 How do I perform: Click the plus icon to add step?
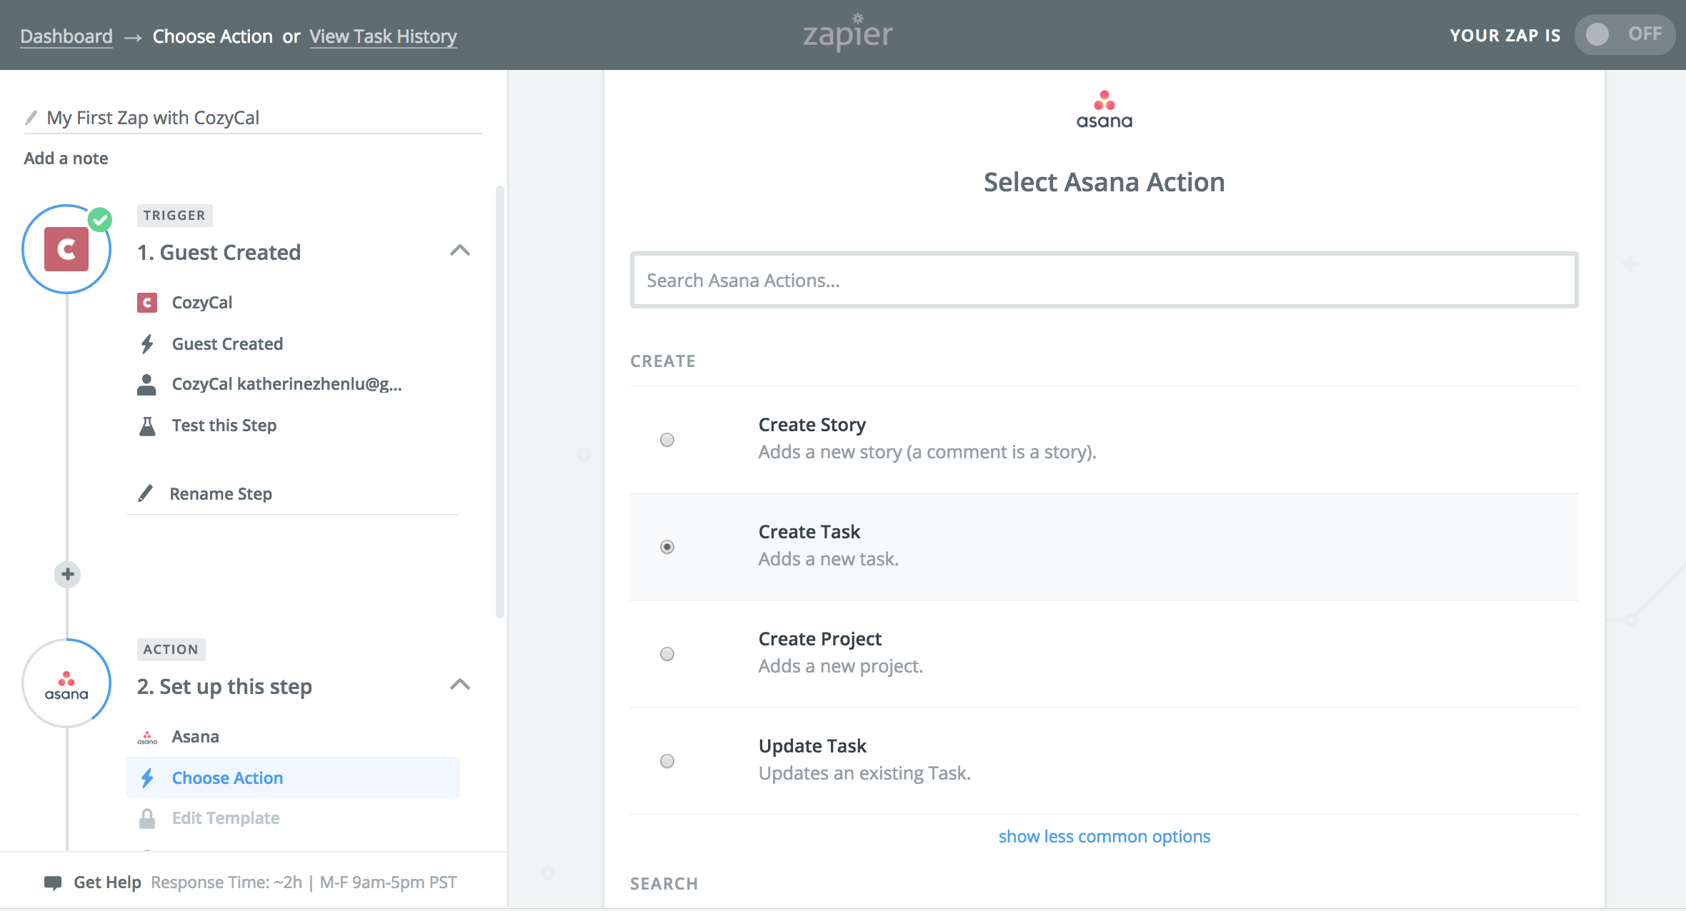68,575
